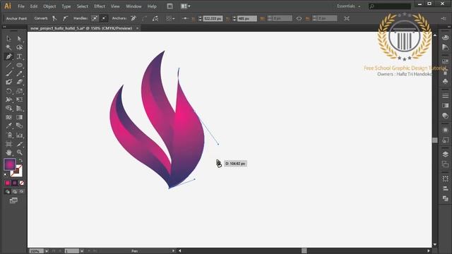The image size is (452, 254).
Task: Select the Scale tool
Action: click(19, 91)
